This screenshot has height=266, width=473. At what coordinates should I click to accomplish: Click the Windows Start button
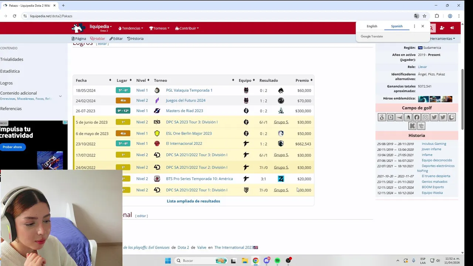[x=168, y=260]
